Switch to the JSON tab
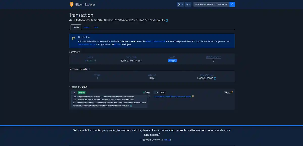Viewport: 303px width, 146px height. click(x=96, y=27)
